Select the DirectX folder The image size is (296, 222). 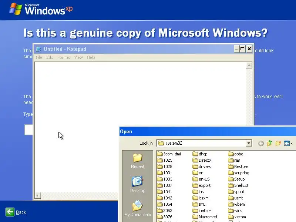pyautogui.click(x=202, y=160)
